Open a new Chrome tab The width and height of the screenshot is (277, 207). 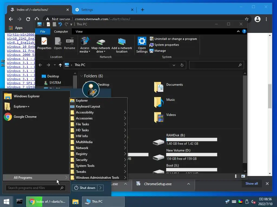coord(142,10)
